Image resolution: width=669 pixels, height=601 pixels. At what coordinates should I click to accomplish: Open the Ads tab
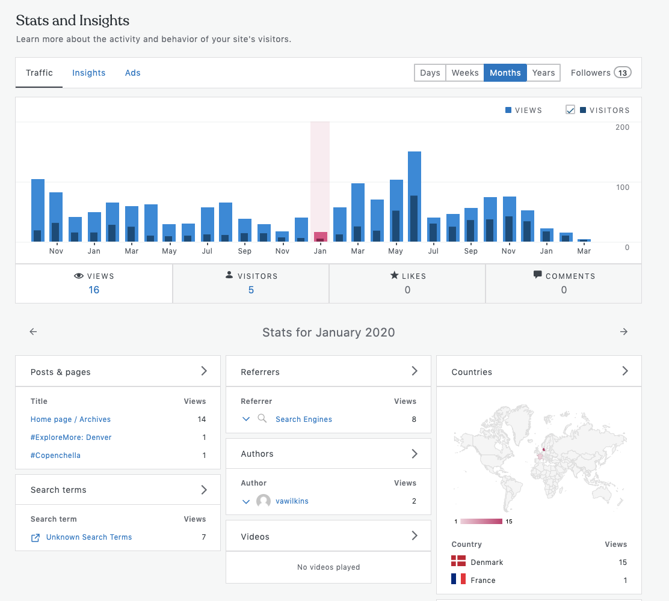[132, 73]
